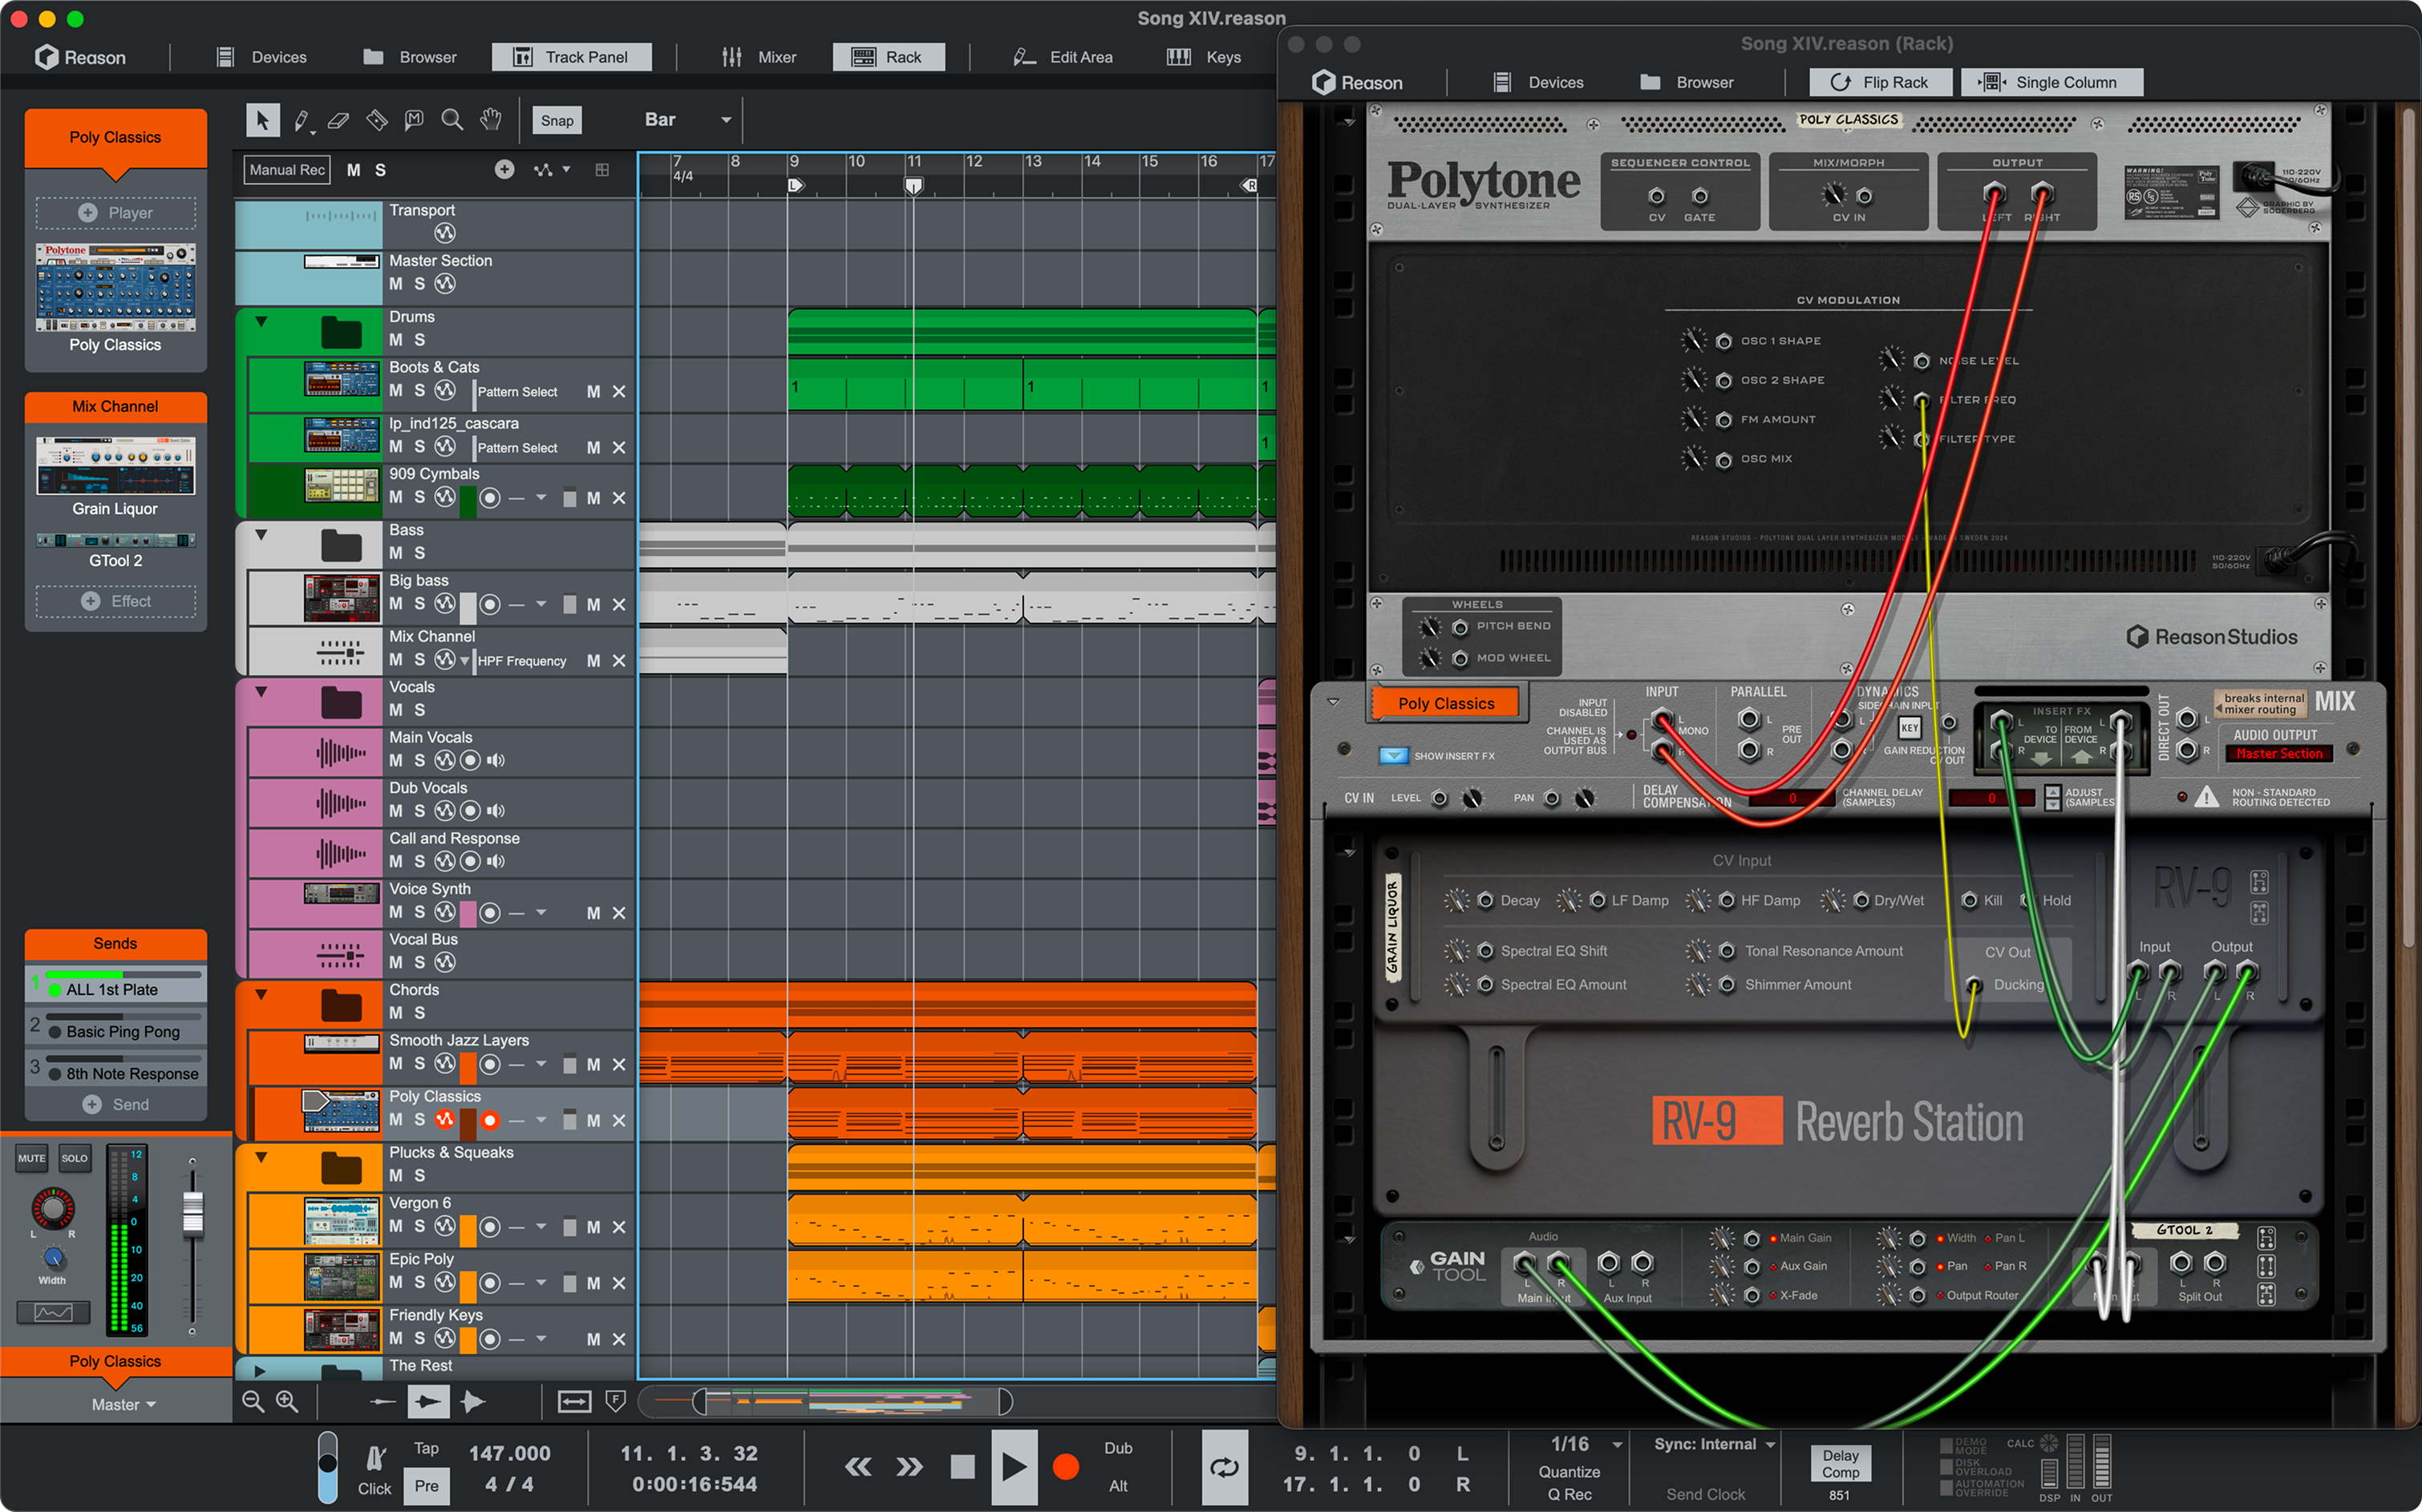Image resolution: width=2422 pixels, height=1512 pixels.
Task: Select the Pencil tool in the sequencer toolbar
Action: tap(300, 121)
